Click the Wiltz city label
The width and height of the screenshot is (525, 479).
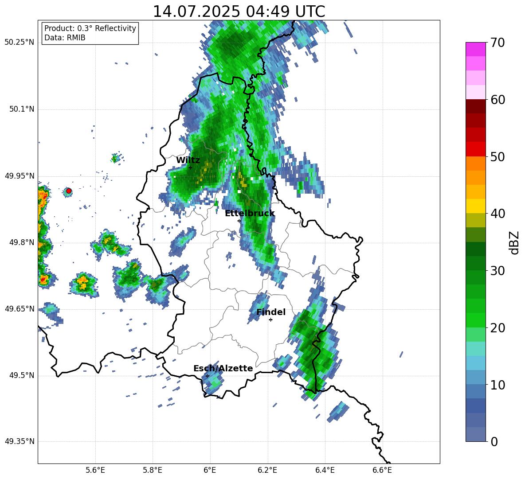(188, 160)
